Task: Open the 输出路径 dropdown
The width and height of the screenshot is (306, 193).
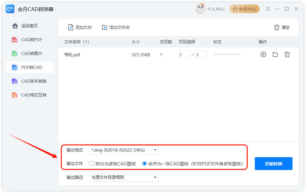Action: coord(124,177)
